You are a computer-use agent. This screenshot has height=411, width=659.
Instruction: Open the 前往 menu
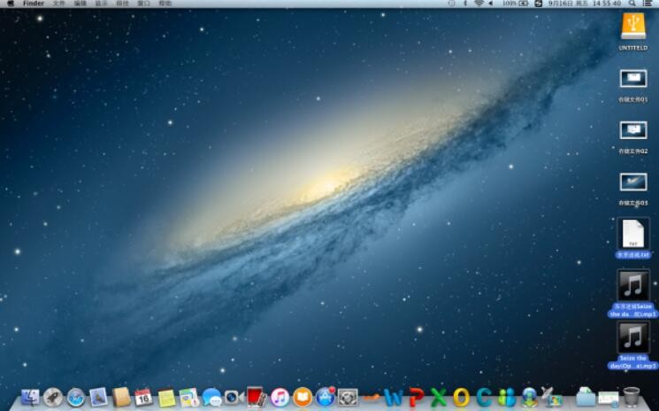122,4
